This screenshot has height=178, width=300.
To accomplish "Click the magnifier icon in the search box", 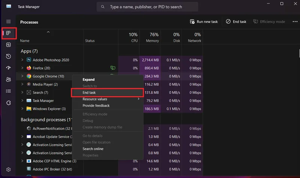I will coord(103,7).
